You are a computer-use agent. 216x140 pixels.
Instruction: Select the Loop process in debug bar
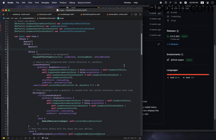tap(45, 138)
